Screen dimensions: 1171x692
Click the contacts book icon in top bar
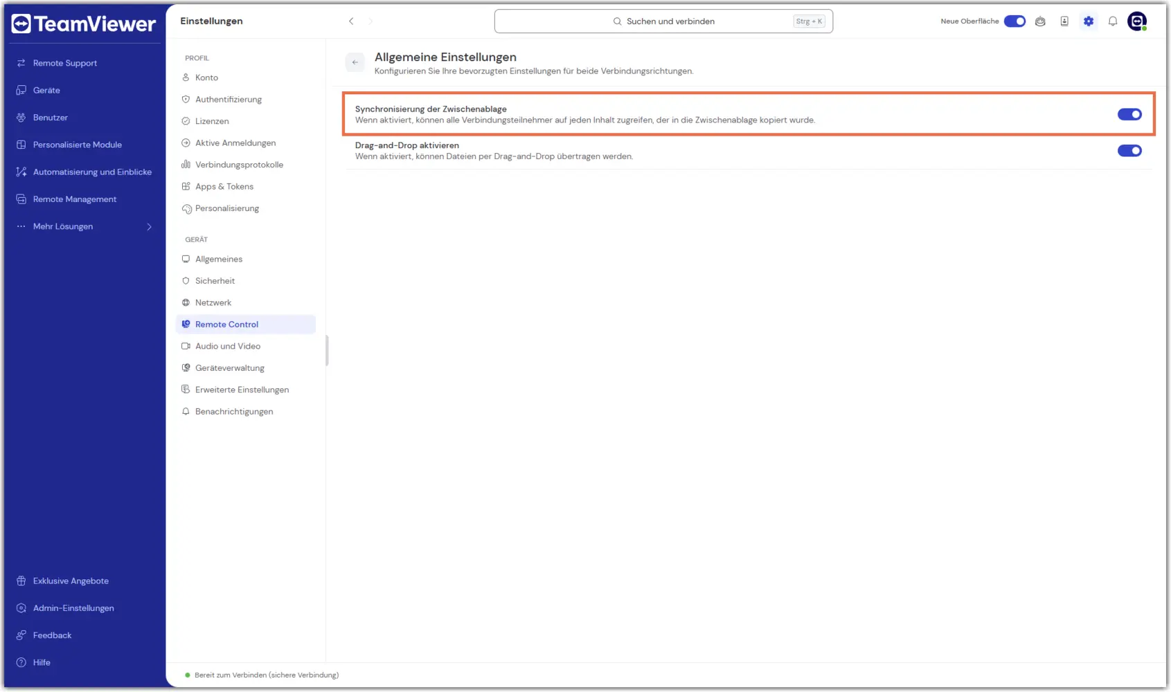1064,21
